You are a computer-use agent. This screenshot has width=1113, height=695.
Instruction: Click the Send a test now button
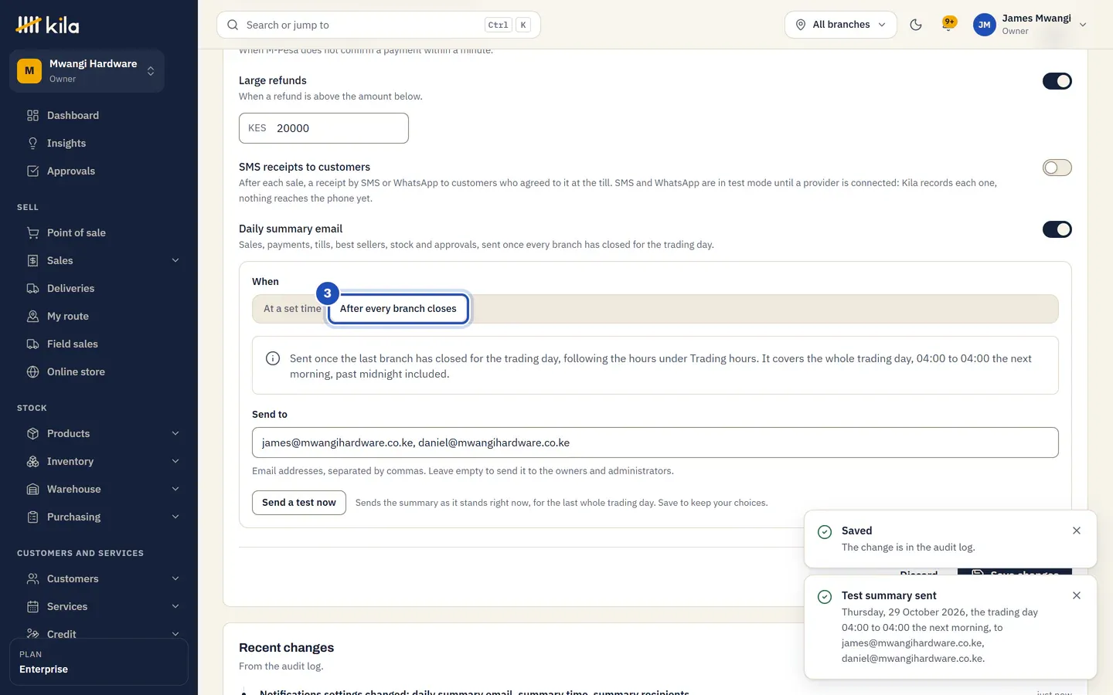pos(299,503)
